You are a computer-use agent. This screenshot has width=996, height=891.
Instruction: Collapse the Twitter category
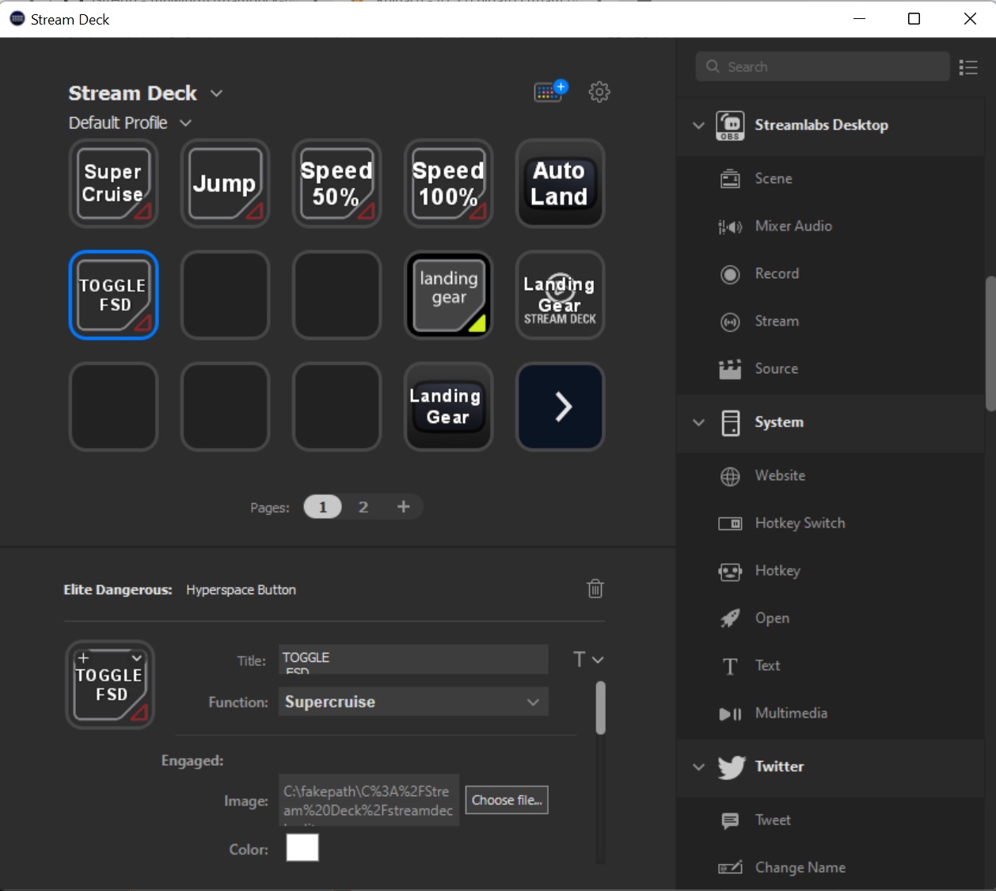(x=698, y=767)
